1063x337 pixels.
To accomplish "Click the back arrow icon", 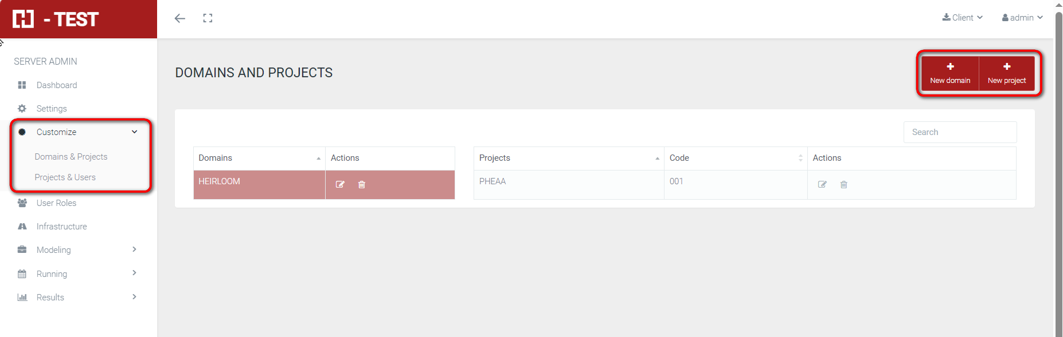I will pos(180,18).
